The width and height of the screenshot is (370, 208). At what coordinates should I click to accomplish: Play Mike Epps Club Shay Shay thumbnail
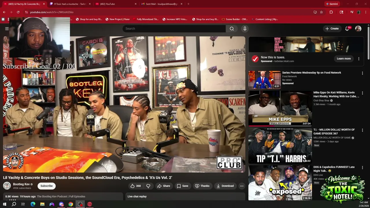click(280, 108)
